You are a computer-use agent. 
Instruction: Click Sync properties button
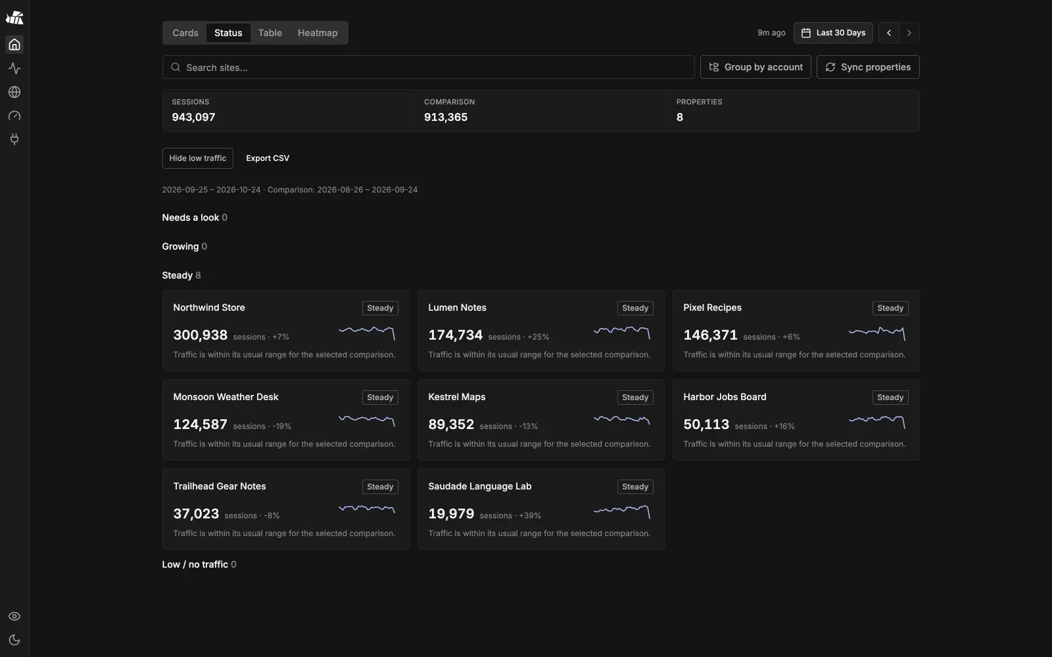pos(868,67)
